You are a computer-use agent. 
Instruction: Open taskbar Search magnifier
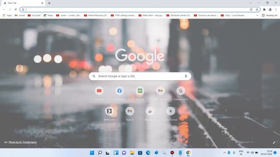tap(100, 153)
